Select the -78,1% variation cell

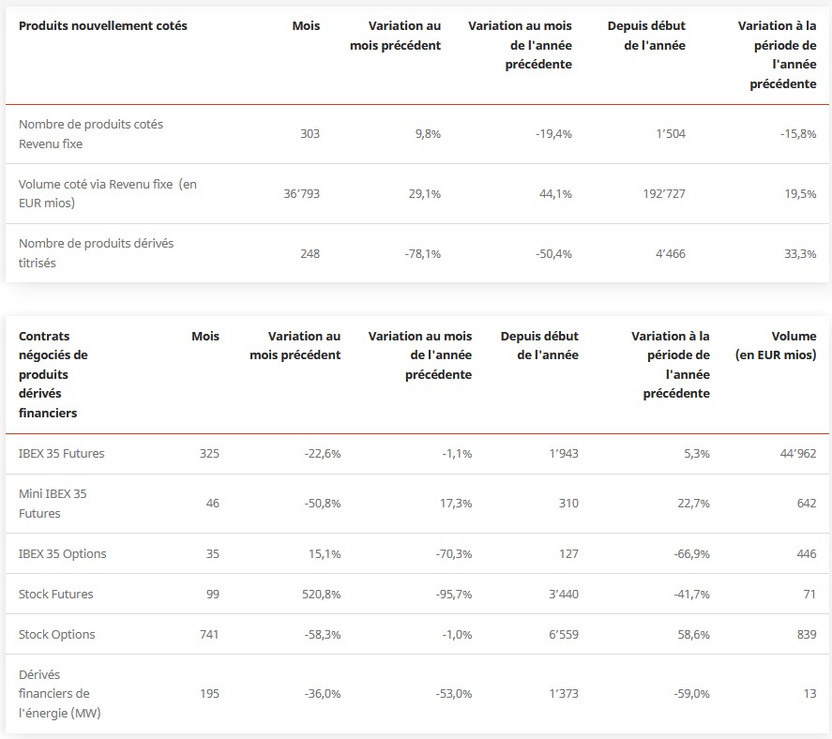tap(421, 253)
